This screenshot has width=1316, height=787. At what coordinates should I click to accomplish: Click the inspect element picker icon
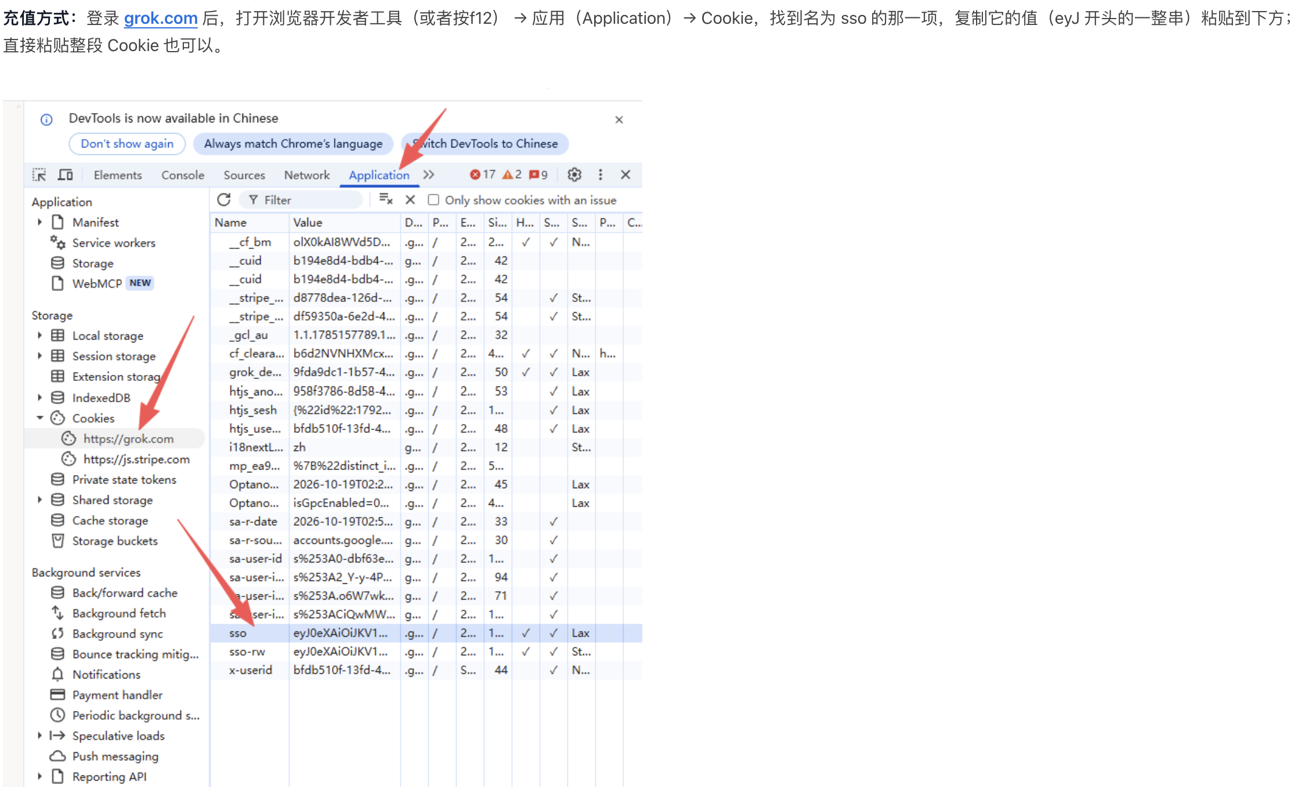39,175
